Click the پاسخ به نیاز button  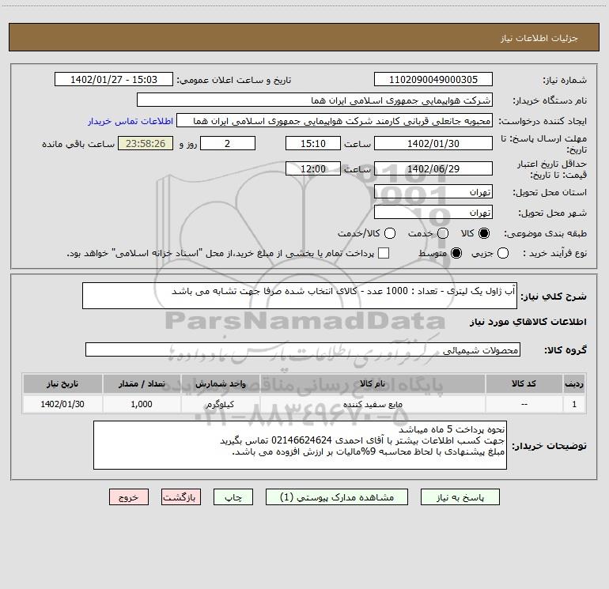(460, 497)
